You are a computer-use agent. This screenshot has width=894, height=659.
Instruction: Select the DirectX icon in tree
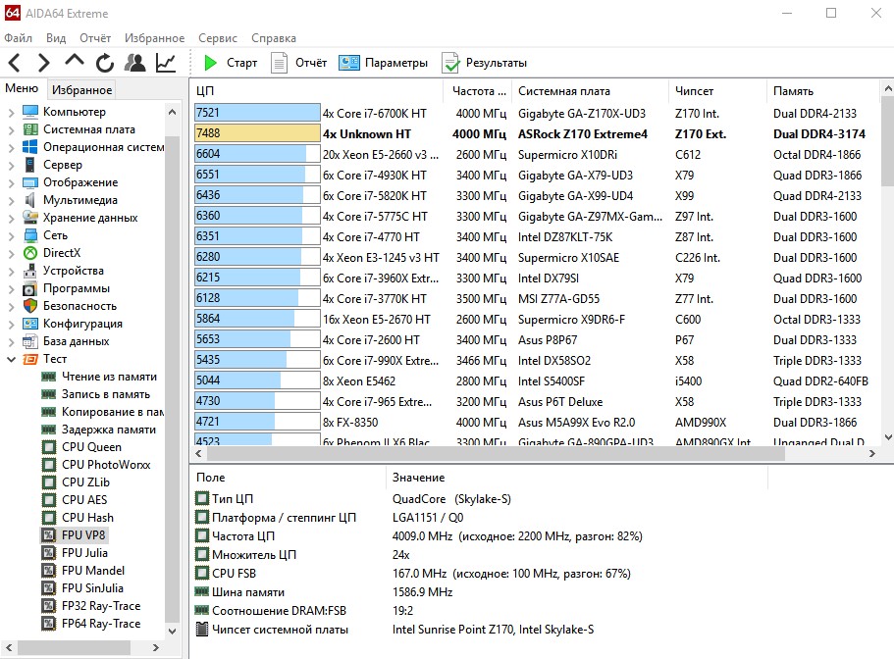[x=30, y=253]
